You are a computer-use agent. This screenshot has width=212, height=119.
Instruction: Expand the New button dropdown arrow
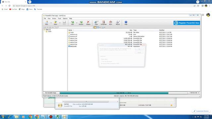click(51, 23)
